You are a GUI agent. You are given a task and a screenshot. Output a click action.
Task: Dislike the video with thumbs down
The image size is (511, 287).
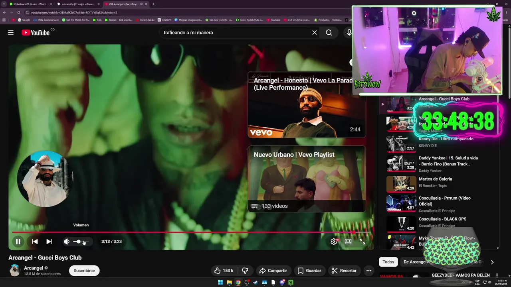pyautogui.click(x=245, y=271)
